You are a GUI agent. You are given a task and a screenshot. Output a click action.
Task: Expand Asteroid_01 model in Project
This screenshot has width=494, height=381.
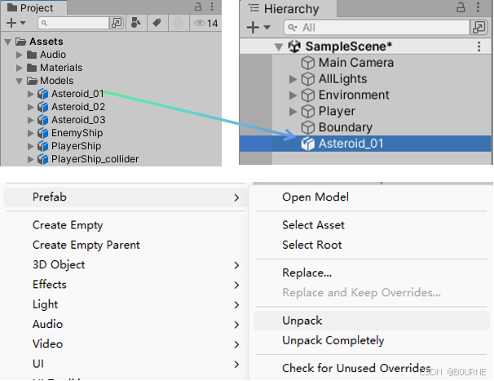point(30,94)
